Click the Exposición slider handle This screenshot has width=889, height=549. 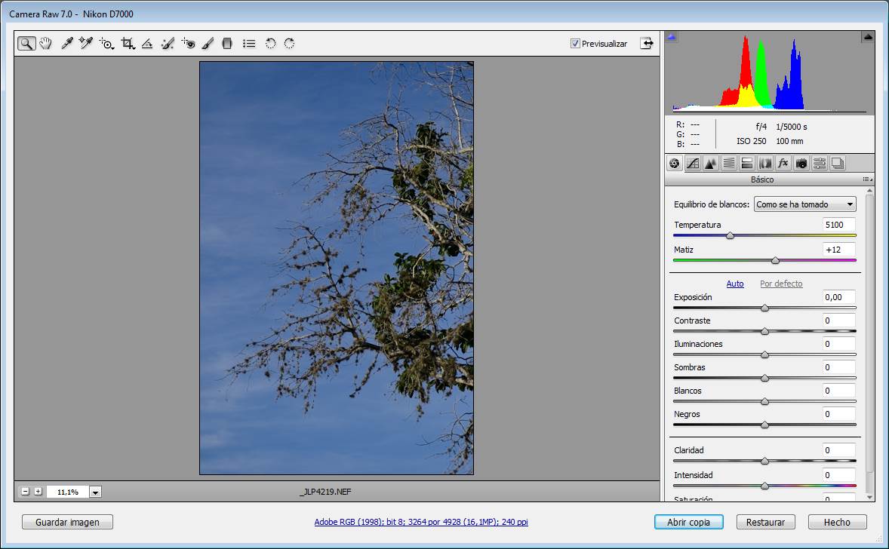pyautogui.click(x=764, y=308)
